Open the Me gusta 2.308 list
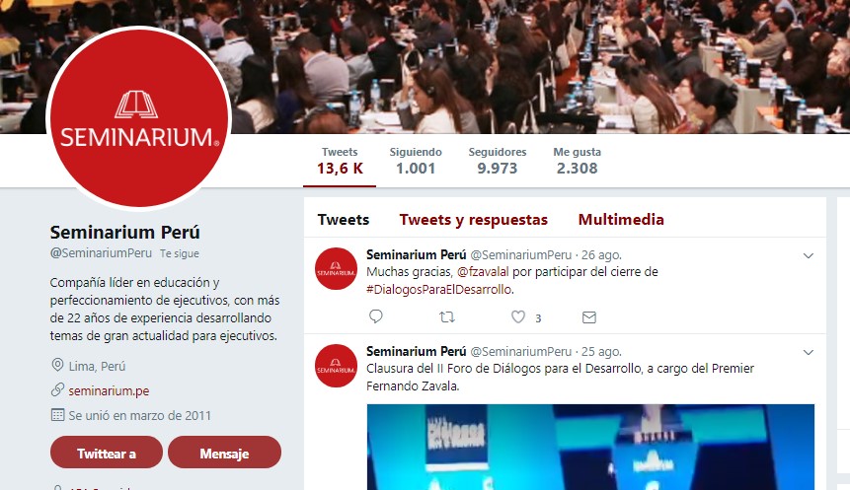The width and height of the screenshot is (850, 490). [577, 161]
